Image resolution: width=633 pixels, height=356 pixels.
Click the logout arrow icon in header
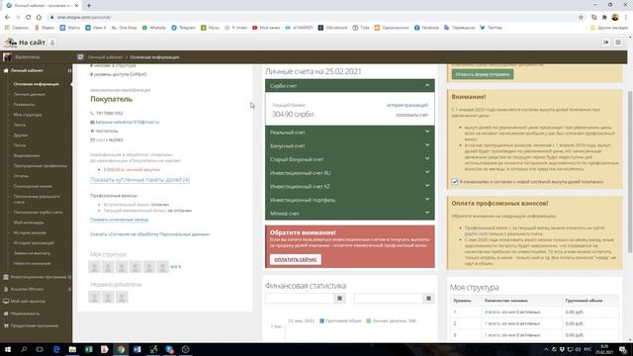(x=606, y=42)
